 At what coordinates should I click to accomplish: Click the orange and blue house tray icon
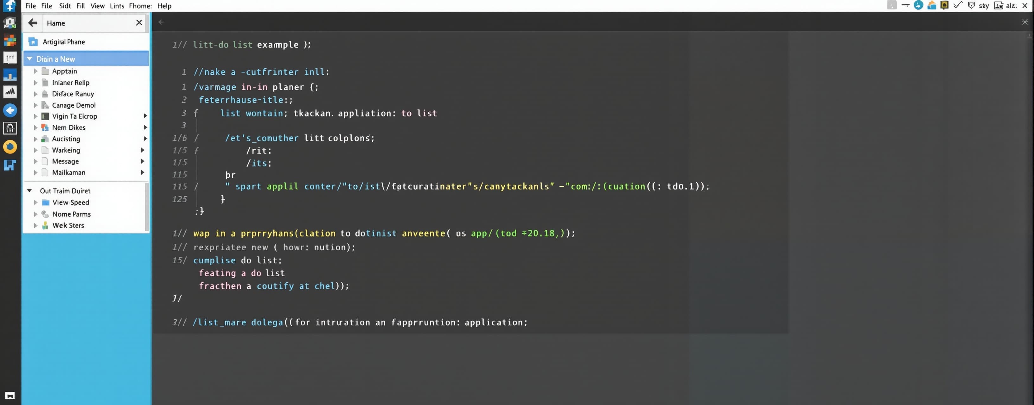tap(932, 5)
